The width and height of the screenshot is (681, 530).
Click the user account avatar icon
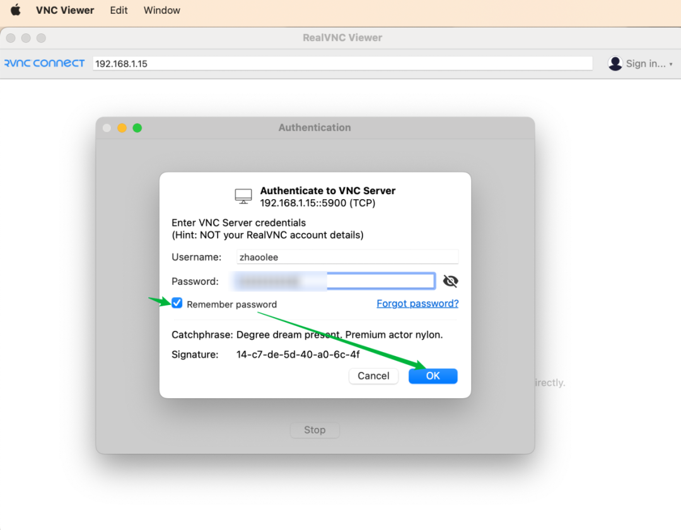point(615,64)
